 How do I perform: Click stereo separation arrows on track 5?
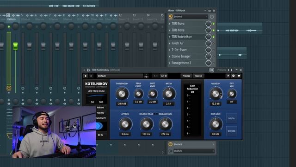[x=23, y=104]
